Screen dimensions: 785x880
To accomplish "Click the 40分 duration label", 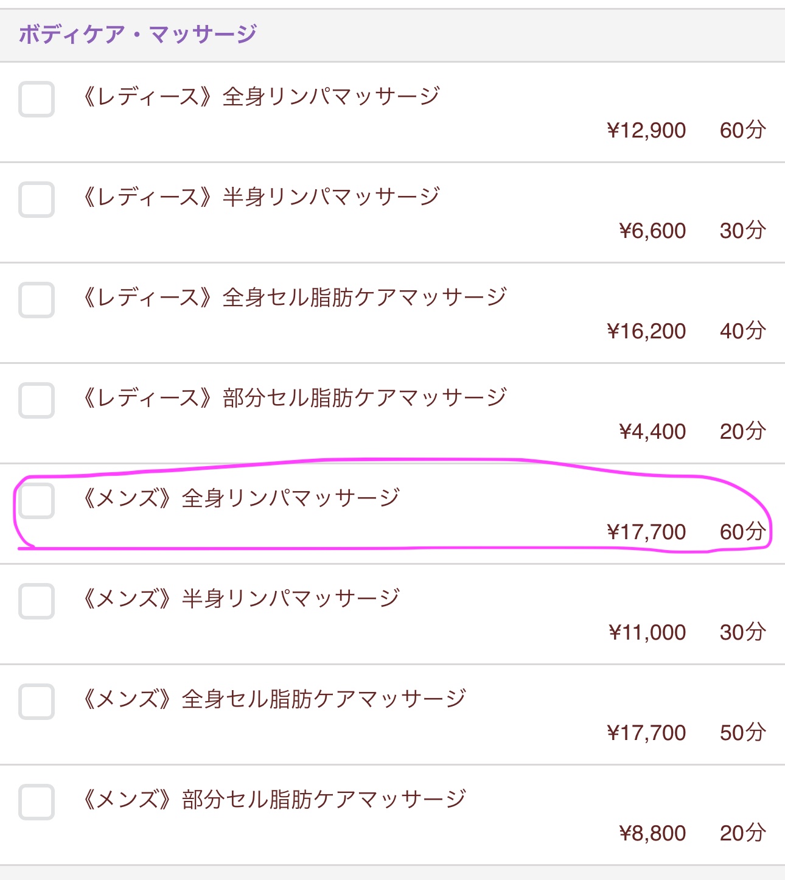I will pos(742,331).
